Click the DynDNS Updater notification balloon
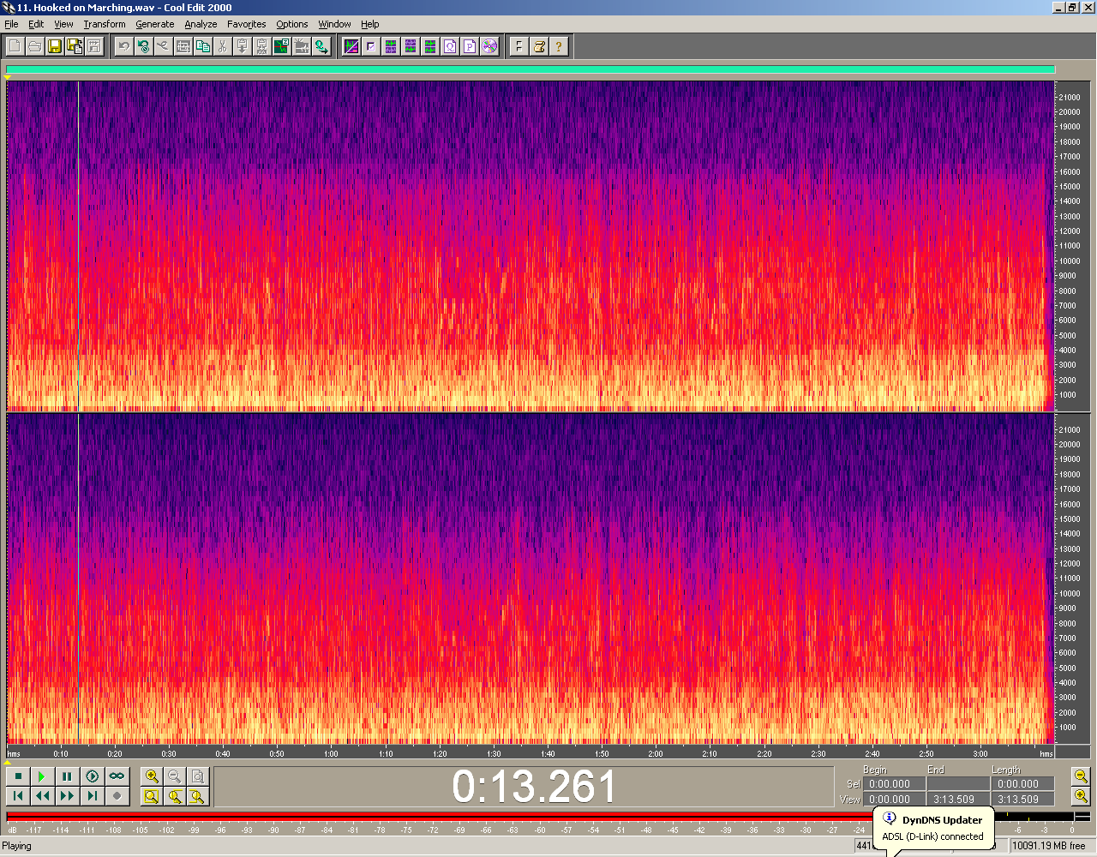The height and width of the screenshot is (857, 1097). [x=932, y=828]
